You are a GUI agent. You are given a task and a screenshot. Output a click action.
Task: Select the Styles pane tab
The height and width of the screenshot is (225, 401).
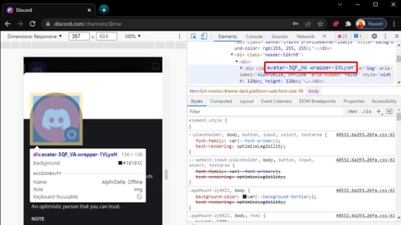(196, 101)
